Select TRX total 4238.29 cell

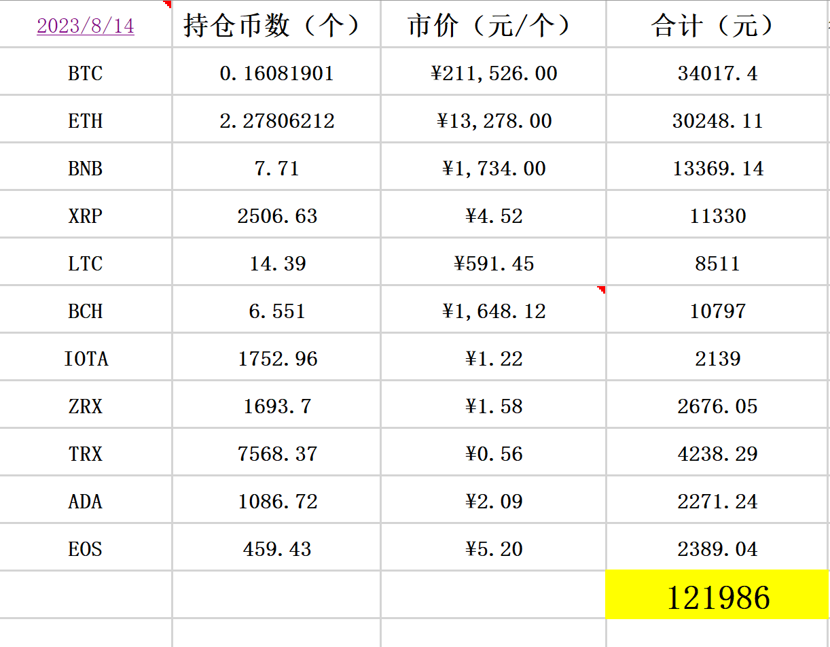[718, 452]
